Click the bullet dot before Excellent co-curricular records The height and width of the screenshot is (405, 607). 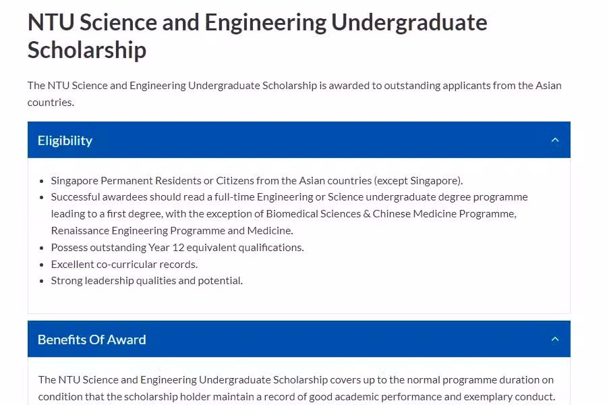[41, 265]
